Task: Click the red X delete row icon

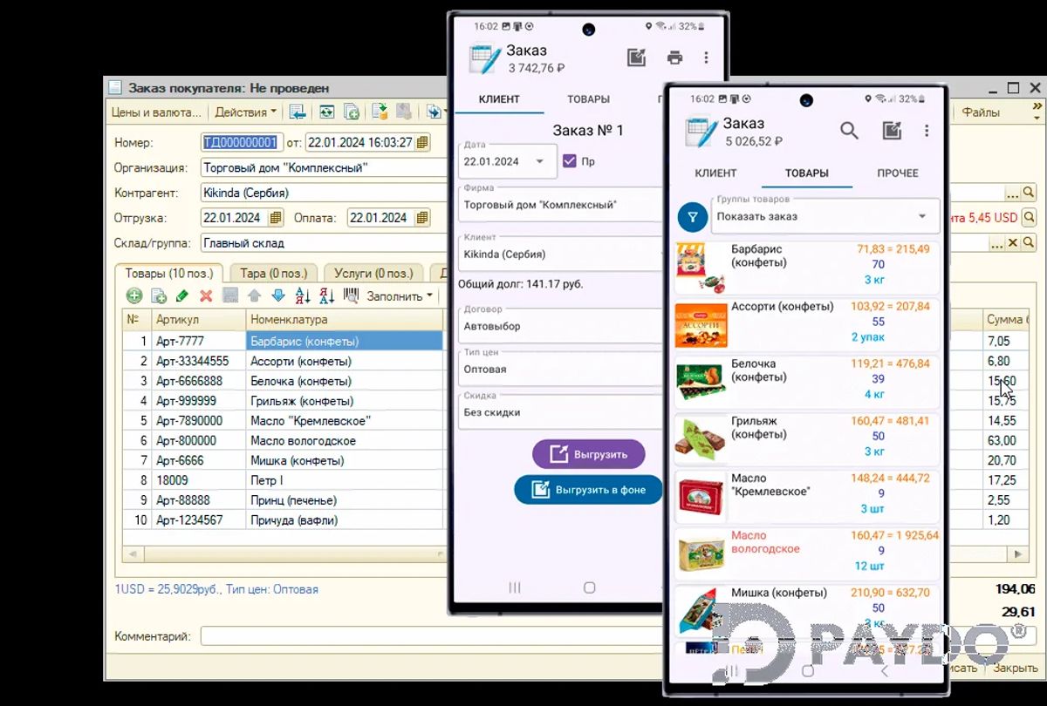Action: click(x=206, y=295)
